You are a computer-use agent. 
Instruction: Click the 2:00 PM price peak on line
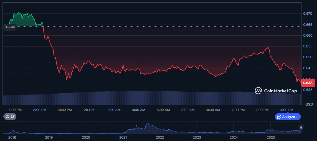click(268, 47)
